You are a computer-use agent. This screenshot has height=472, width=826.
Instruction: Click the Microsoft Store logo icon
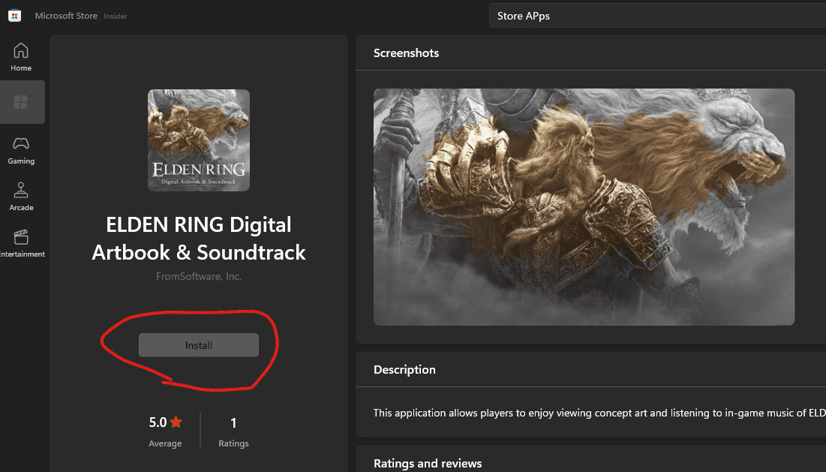click(15, 15)
